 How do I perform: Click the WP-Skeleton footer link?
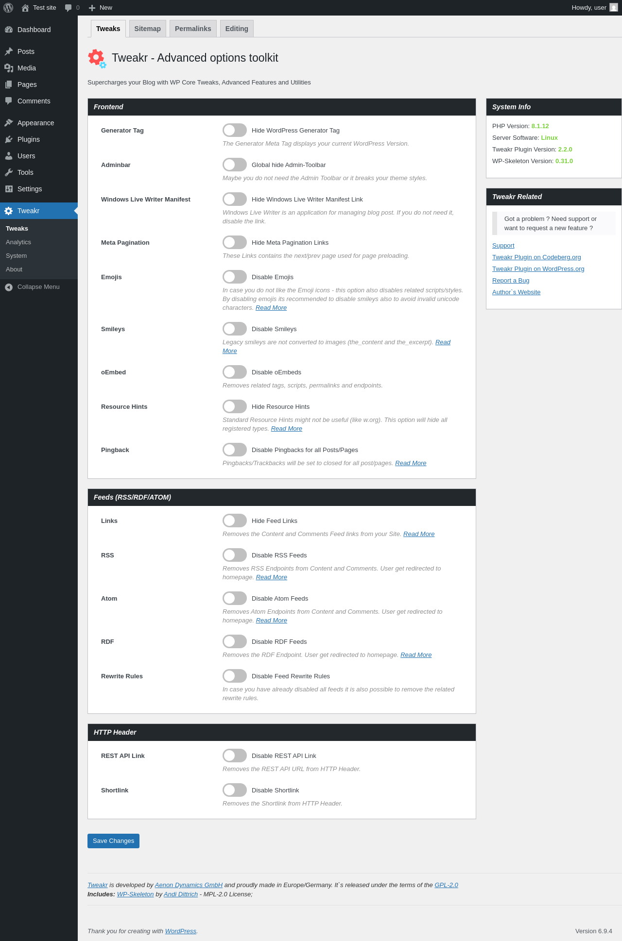coord(135,894)
